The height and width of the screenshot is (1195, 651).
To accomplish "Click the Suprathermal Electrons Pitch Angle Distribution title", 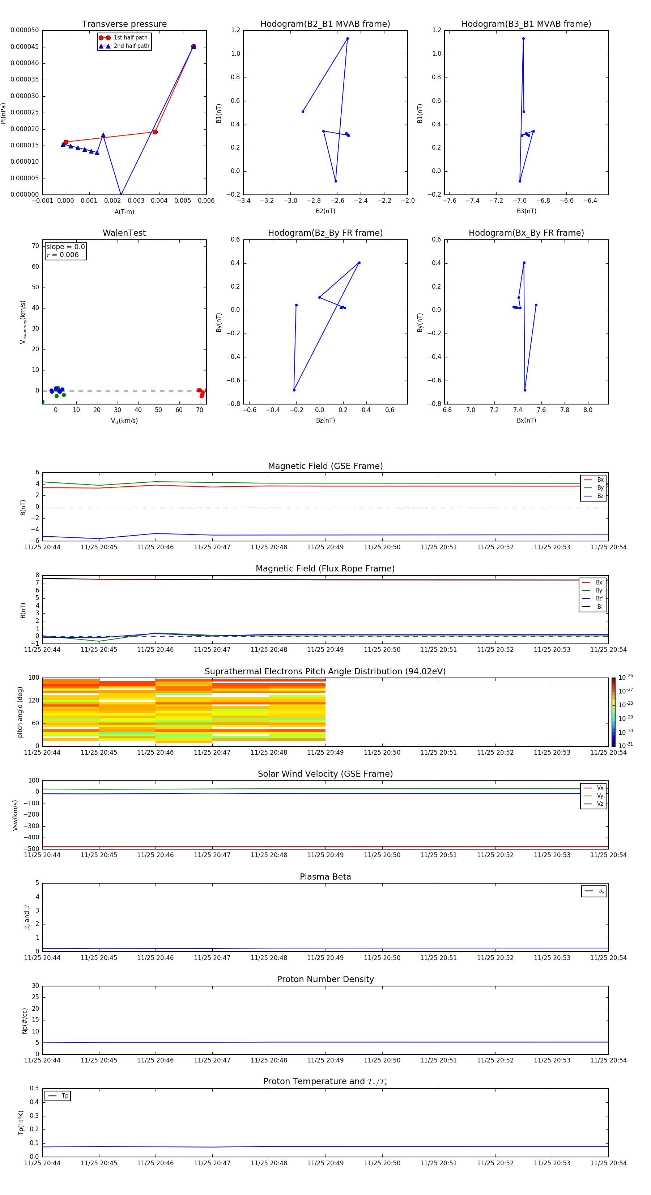I will click(x=325, y=672).
